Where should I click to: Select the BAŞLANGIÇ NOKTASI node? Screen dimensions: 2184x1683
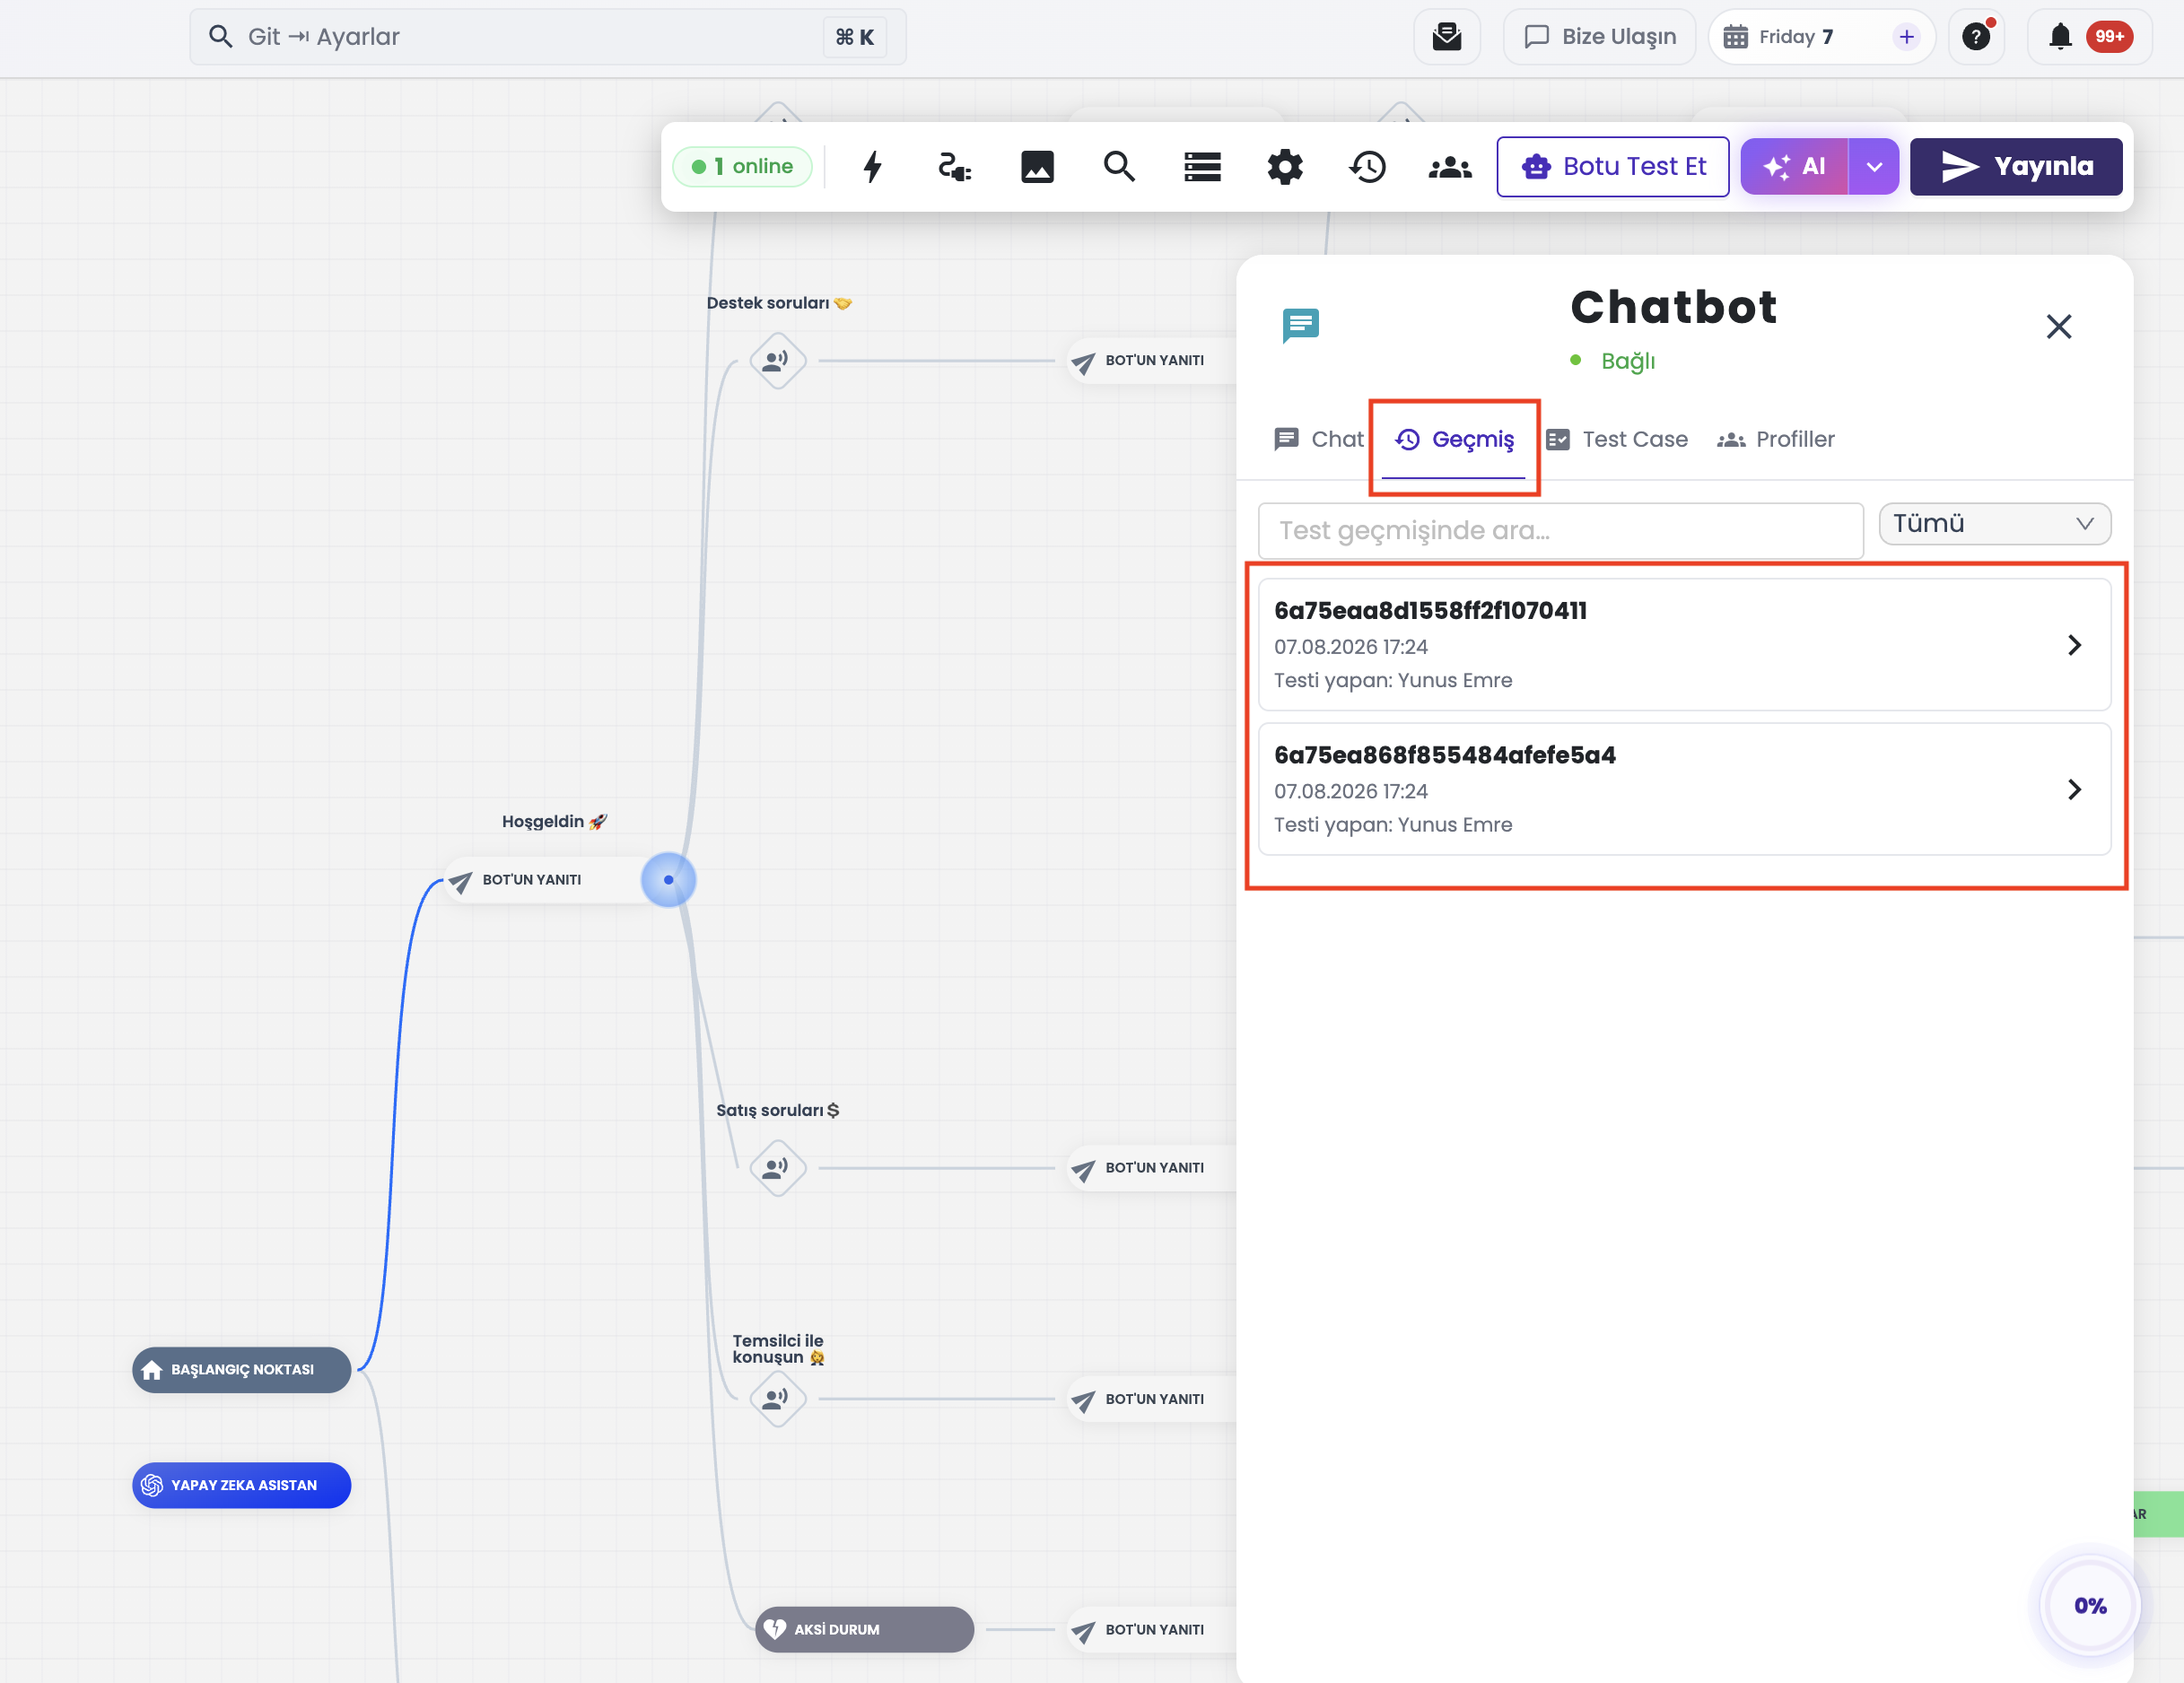(x=241, y=1369)
